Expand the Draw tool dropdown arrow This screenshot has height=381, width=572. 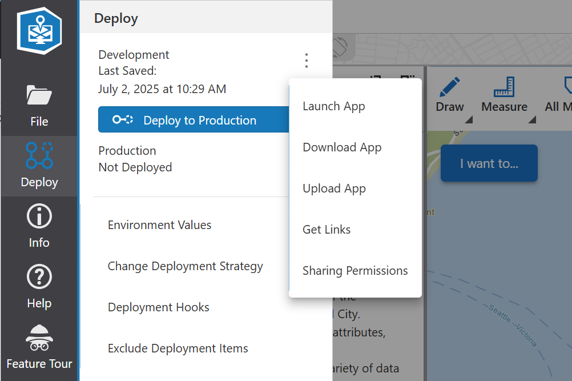pyautogui.click(x=469, y=120)
